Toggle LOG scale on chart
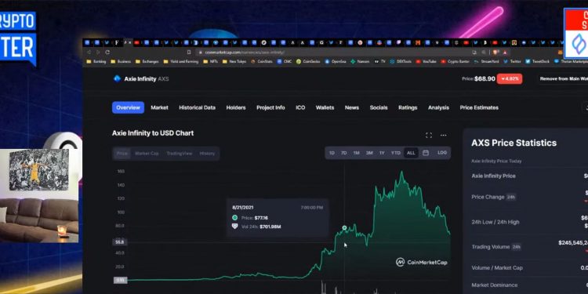 [x=442, y=153]
